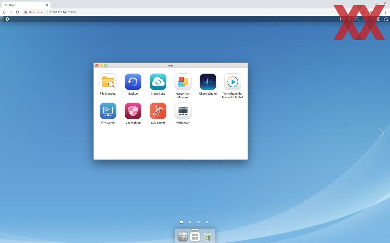Open the user account icon
Viewport: 390px width, 243px height.
[364, 19]
